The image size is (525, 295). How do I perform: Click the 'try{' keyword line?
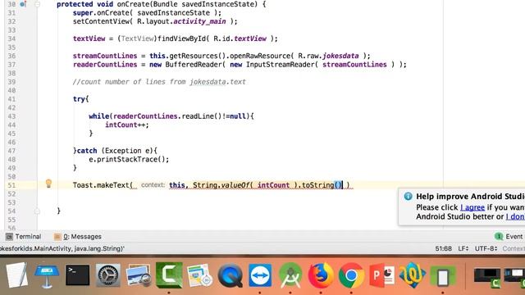[80, 99]
